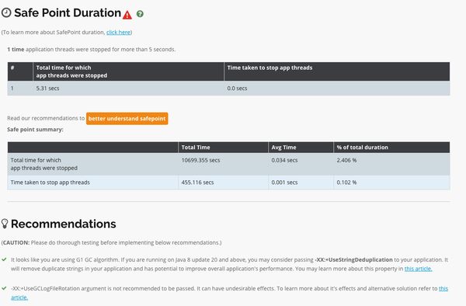466x306 pixels.
Task: Click the red warning triangle icon
Action: pyautogui.click(x=127, y=15)
